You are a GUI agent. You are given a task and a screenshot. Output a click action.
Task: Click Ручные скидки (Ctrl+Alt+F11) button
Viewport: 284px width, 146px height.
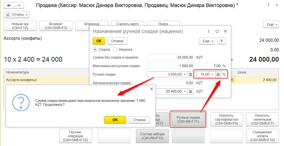point(188,119)
